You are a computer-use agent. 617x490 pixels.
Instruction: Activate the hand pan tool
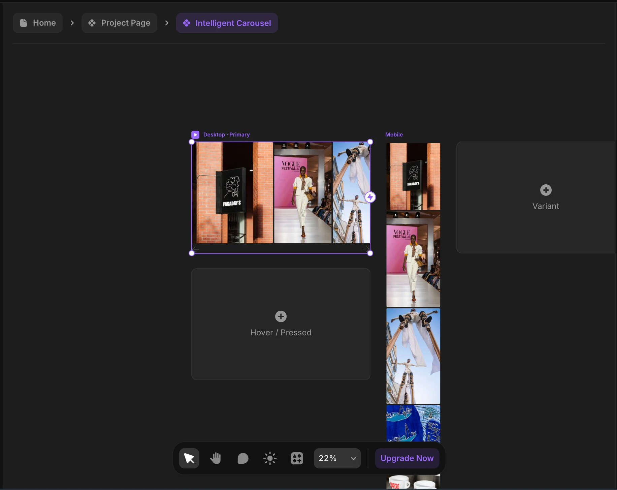(x=216, y=458)
